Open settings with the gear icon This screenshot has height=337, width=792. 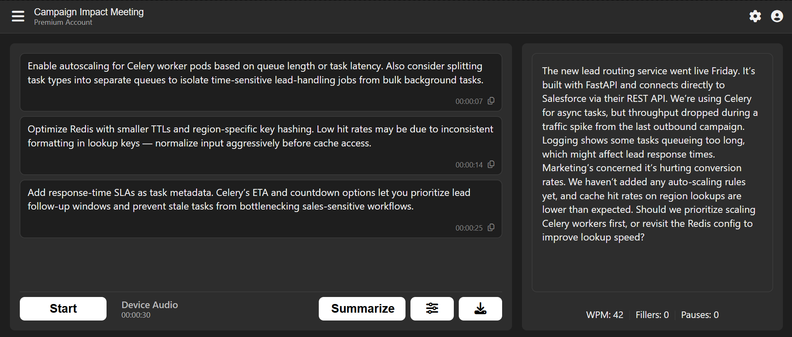(755, 16)
